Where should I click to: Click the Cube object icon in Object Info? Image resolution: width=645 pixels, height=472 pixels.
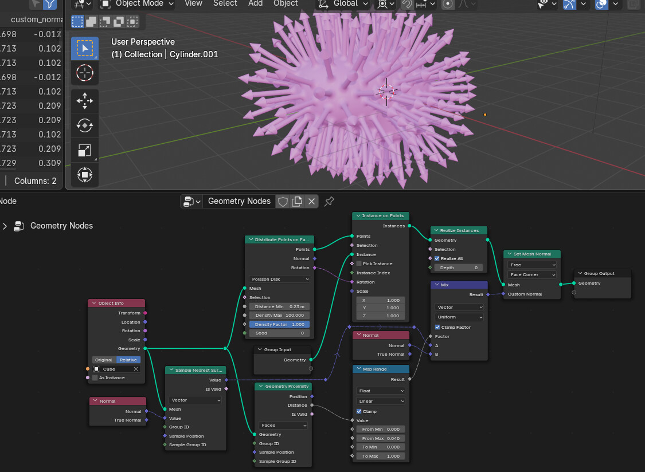point(97,369)
